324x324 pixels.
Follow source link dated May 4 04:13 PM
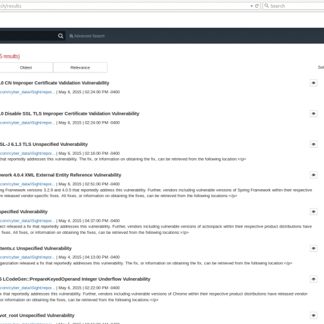pyautogui.click(x=27, y=257)
